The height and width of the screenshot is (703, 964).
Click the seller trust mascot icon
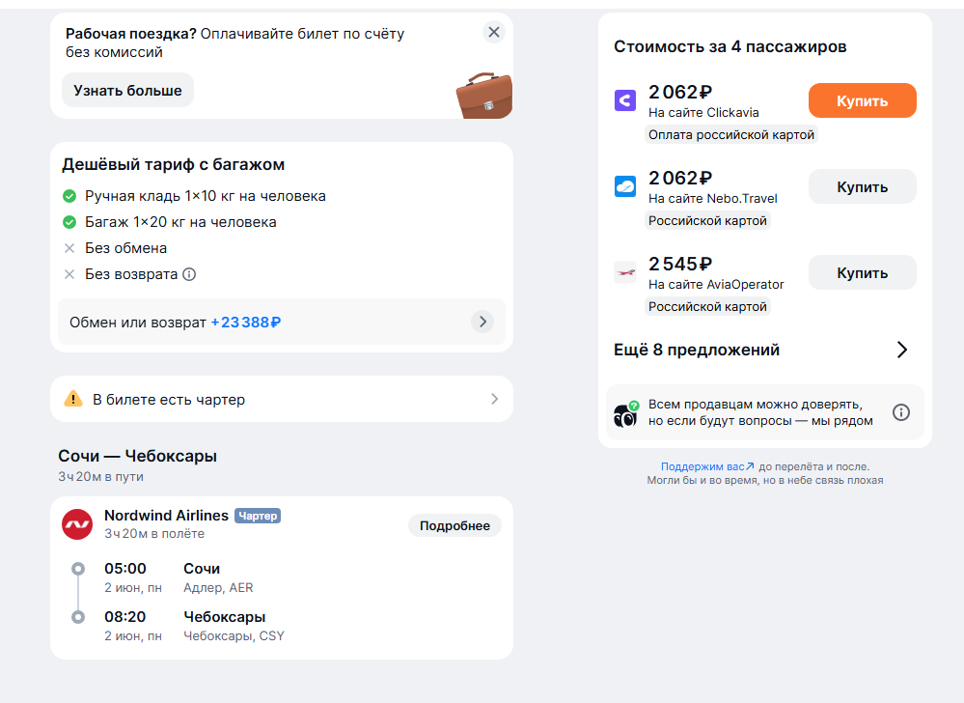tap(626, 414)
